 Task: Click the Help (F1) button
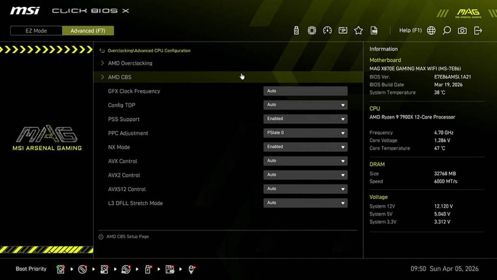[x=410, y=30]
